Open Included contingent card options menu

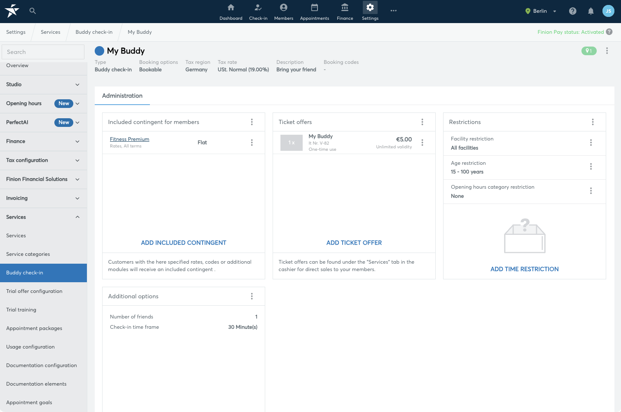point(252,122)
